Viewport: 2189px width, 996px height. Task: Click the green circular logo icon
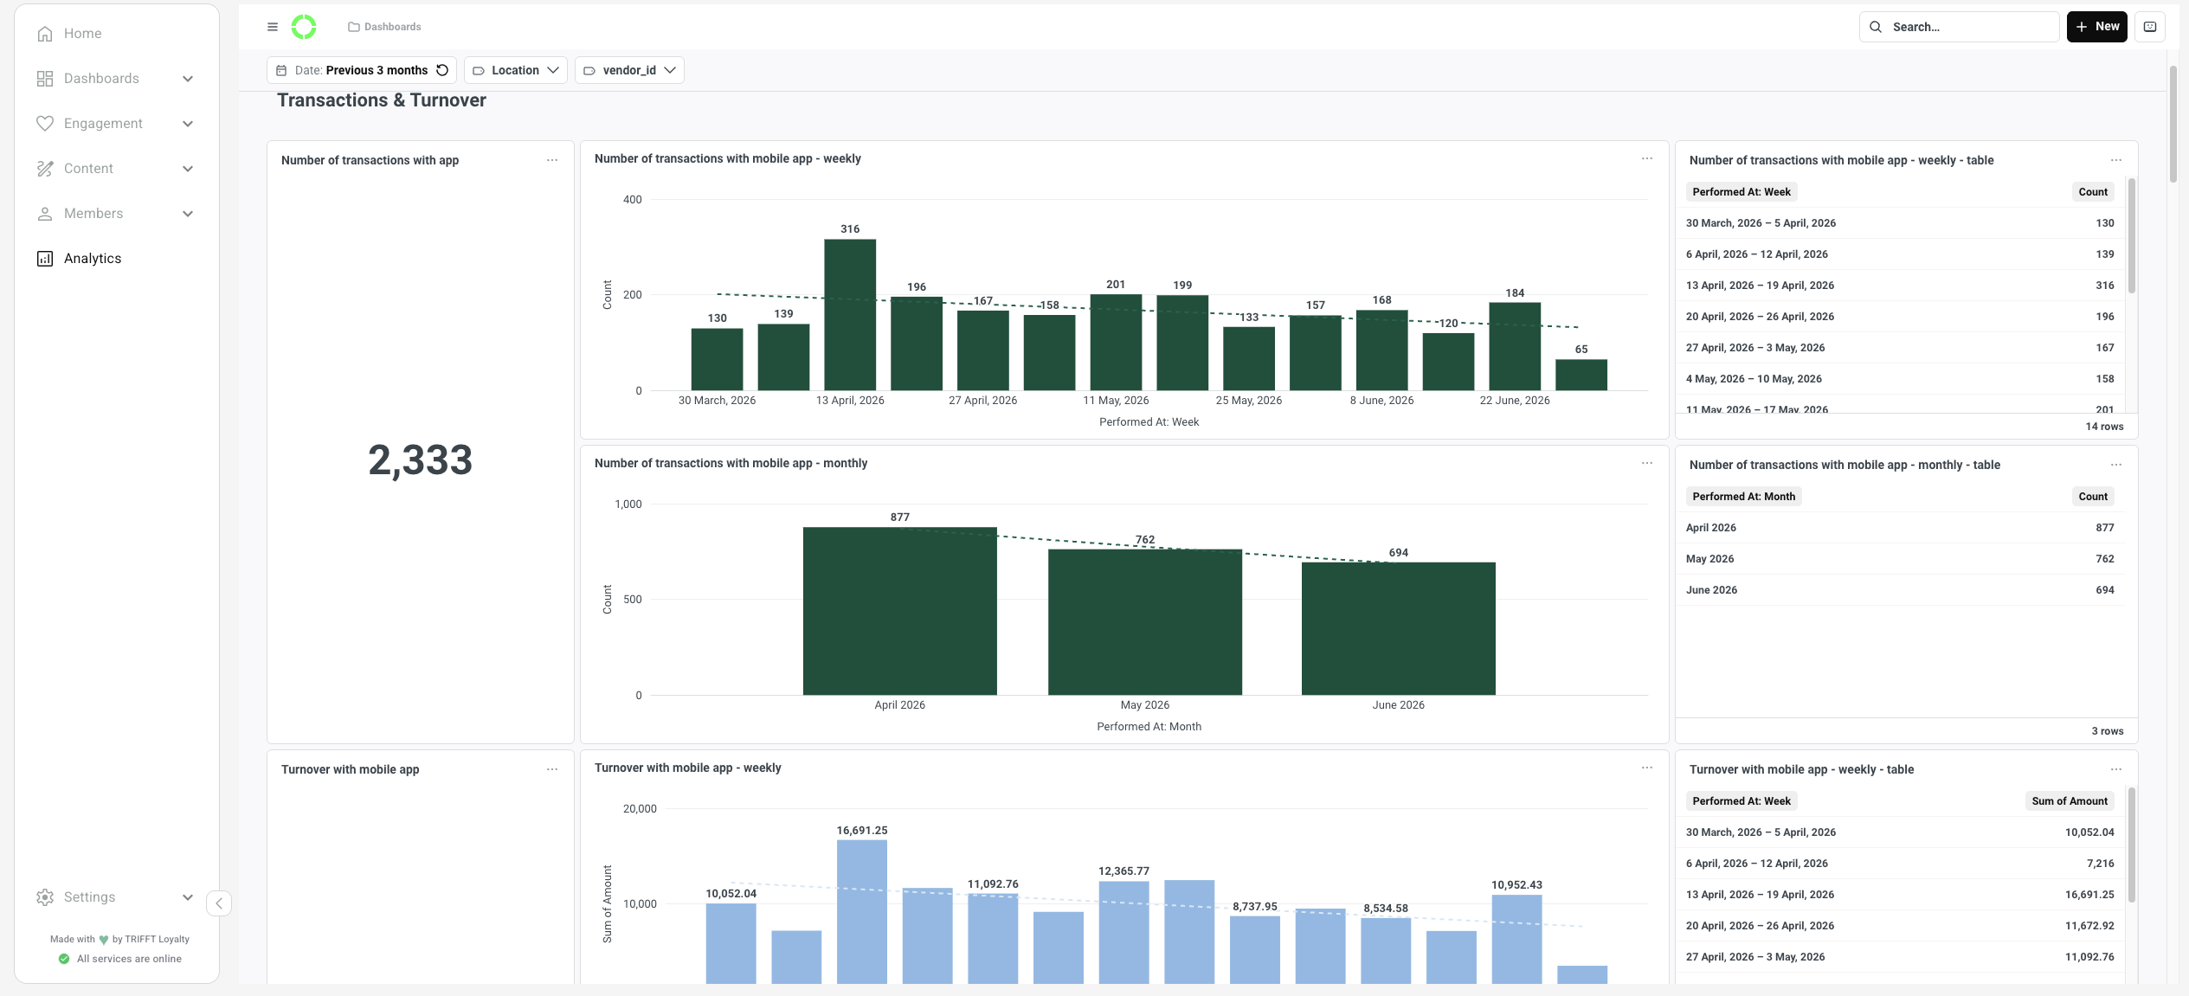tap(304, 27)
